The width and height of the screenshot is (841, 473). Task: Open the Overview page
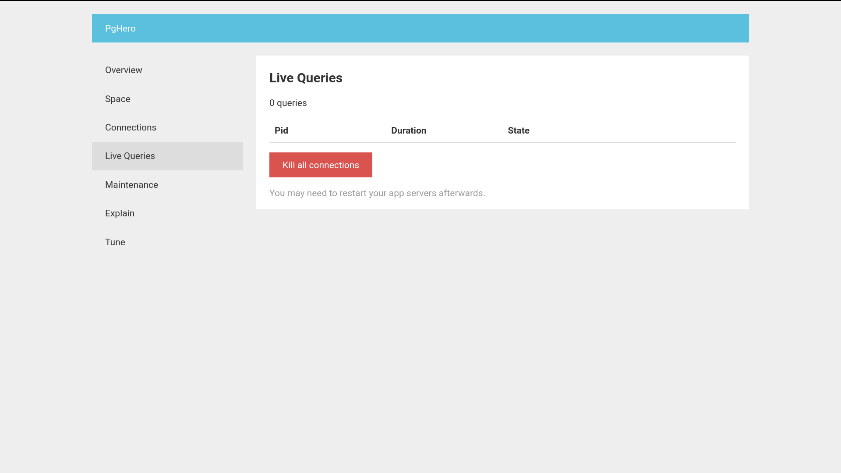click(x=124, y=70)
